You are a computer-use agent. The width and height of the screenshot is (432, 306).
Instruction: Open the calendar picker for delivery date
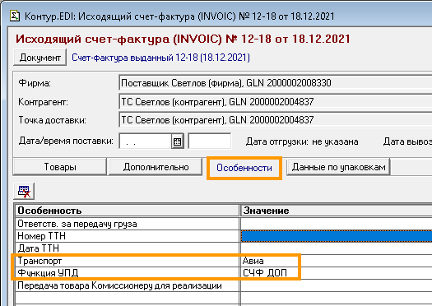178,141
